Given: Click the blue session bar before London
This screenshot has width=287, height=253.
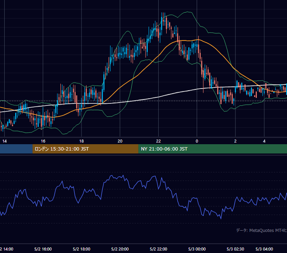Looking at the screenshot, I should tap(16, 149).
